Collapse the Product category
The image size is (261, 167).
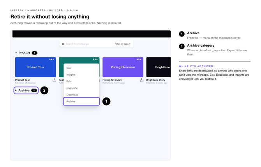[x=16, y=53]
